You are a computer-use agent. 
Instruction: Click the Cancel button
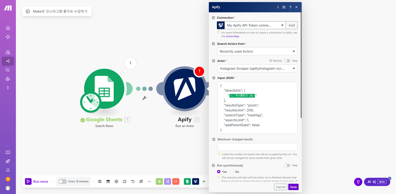click(x=280, y=187)
